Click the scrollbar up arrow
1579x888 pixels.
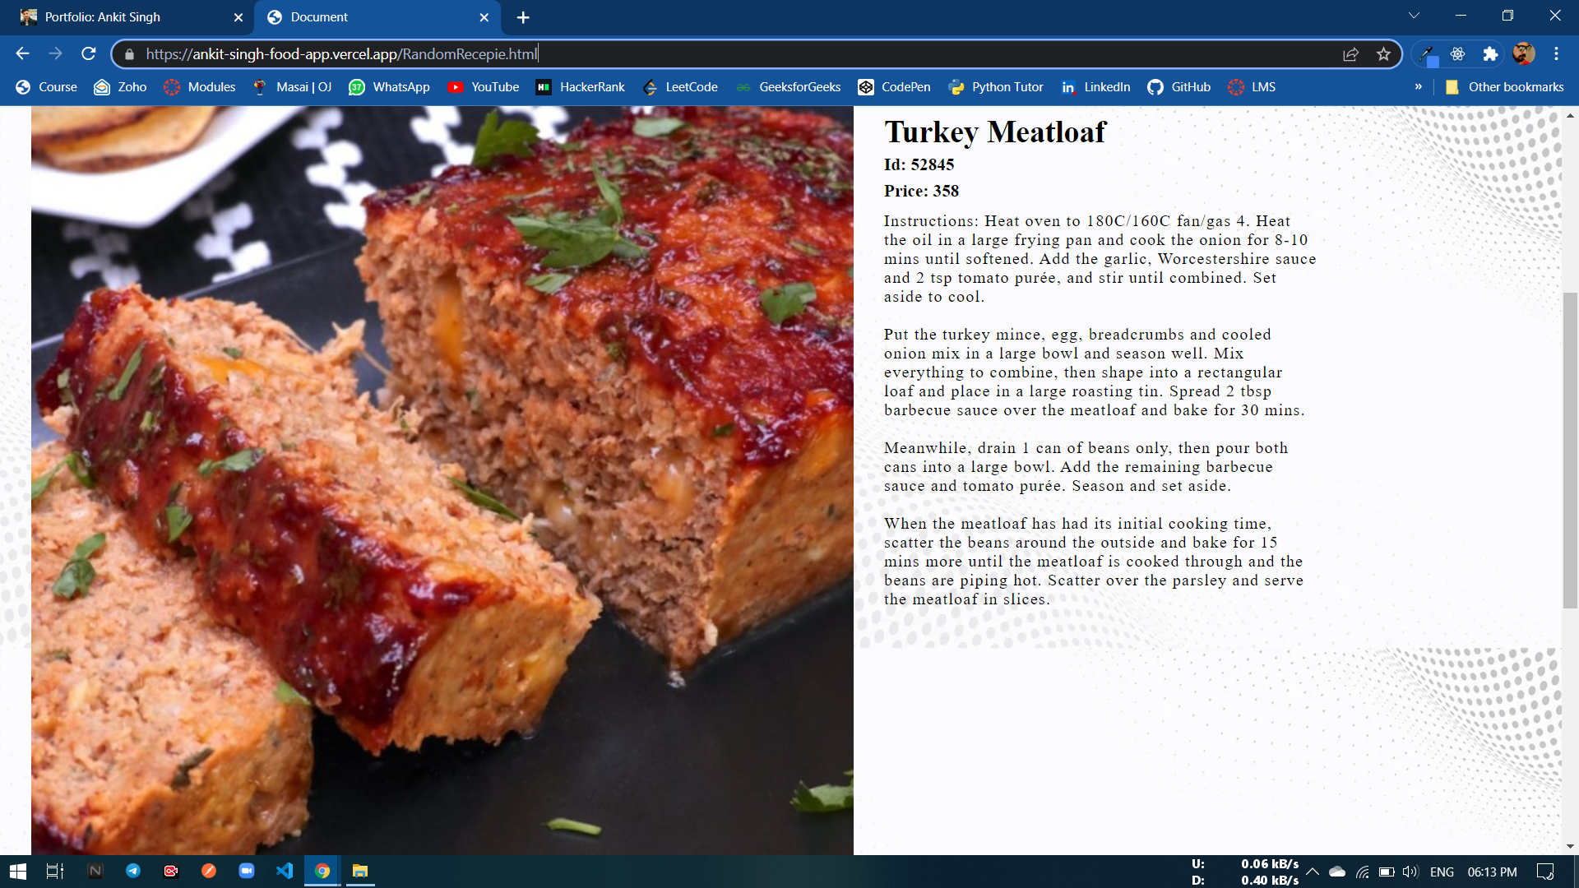(1570, 115)
